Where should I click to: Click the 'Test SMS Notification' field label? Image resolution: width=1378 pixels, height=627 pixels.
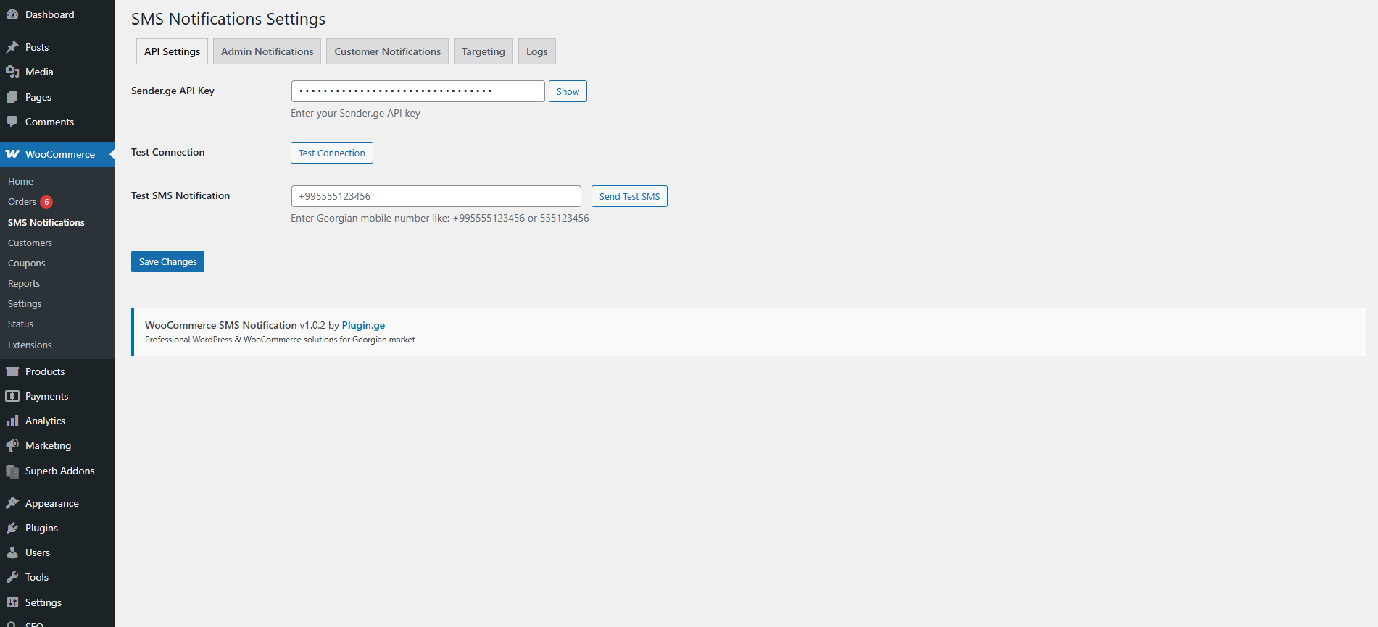180,195
